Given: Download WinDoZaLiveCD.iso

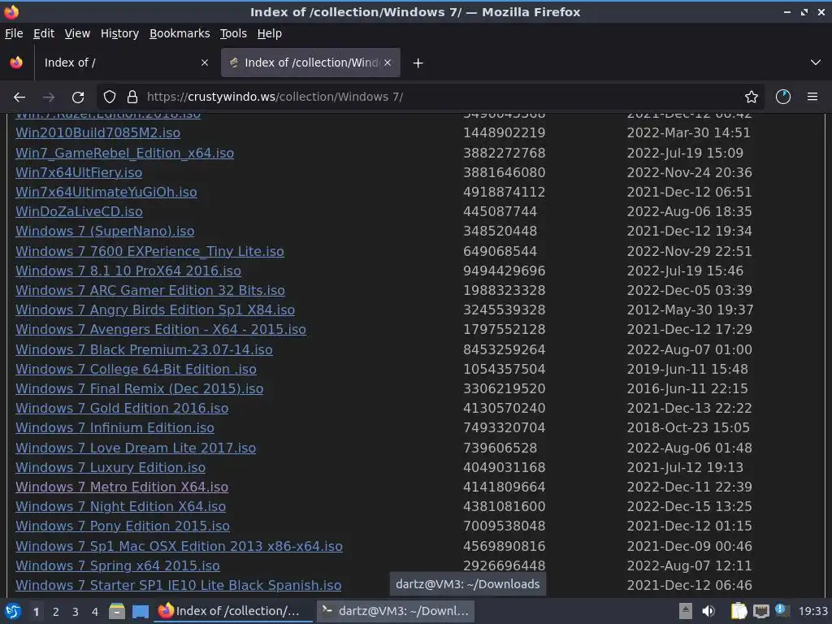Looking at the screenshot, I should pos(79,212).
